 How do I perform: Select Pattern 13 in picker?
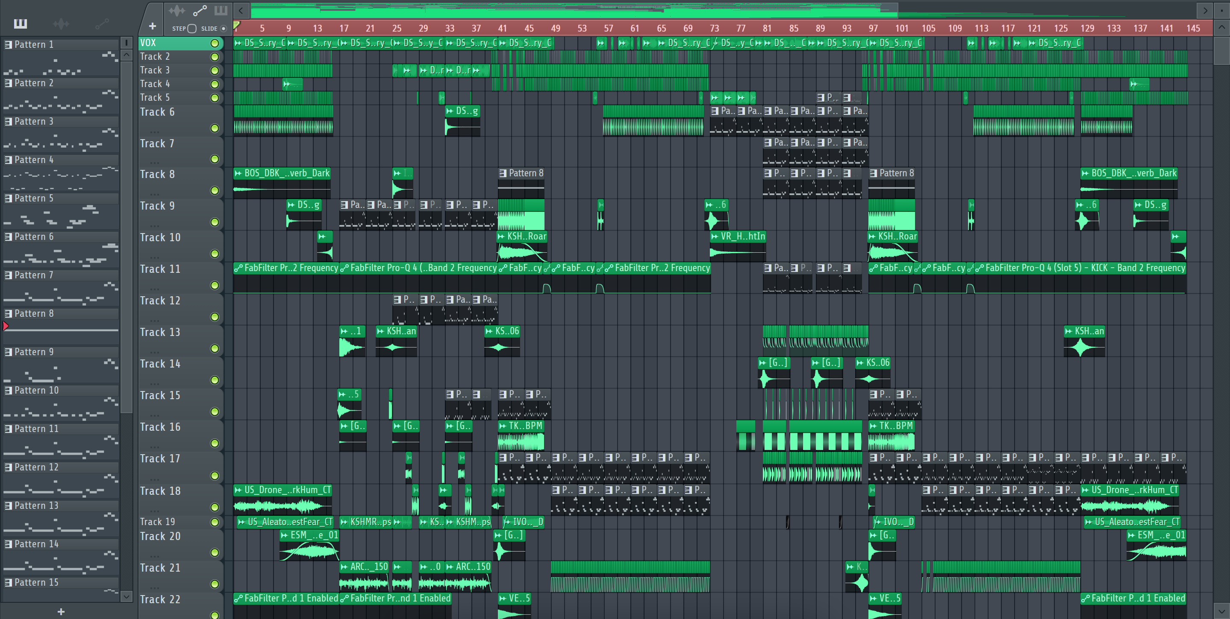coord(61,505)
